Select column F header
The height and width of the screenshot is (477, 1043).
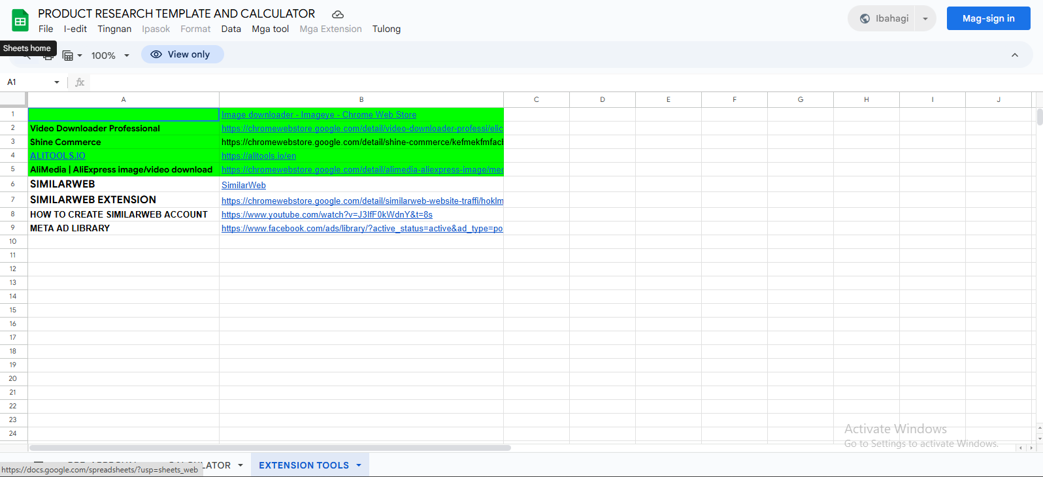735,99
